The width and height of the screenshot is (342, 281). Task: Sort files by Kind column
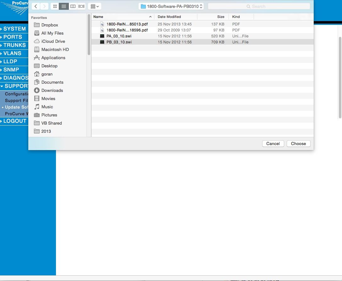(241, 17)
